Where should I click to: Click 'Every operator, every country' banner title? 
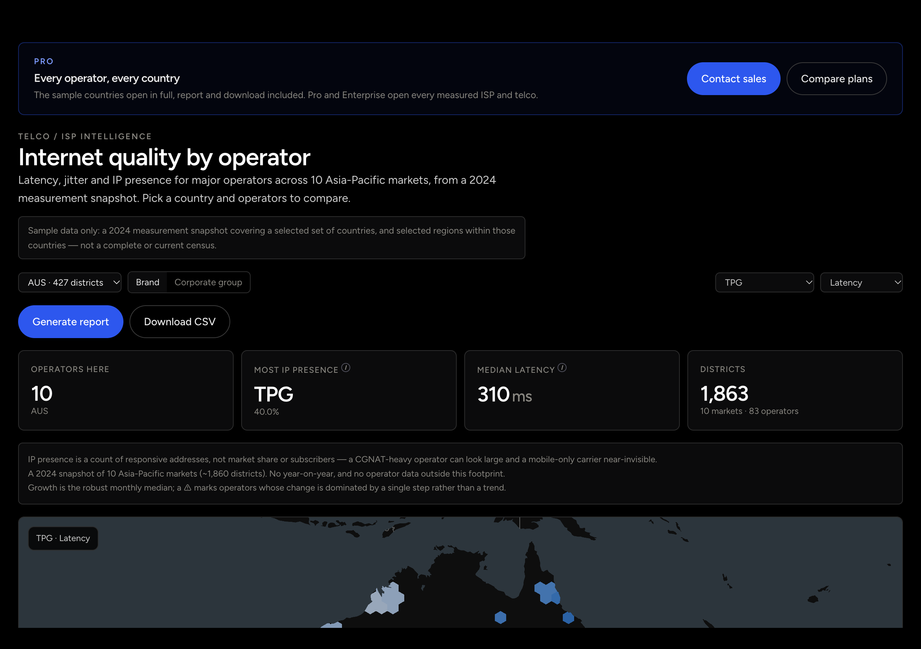tap(107, 78)
